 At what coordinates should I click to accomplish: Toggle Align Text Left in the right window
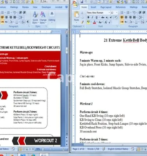pyautogui.click(x=122, y=17)
